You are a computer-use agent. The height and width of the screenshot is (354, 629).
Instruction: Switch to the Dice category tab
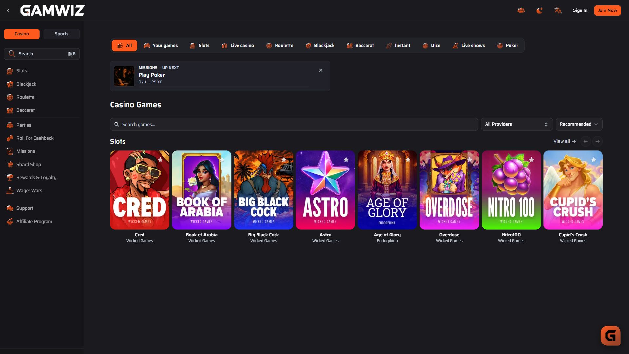coord(431,46)
